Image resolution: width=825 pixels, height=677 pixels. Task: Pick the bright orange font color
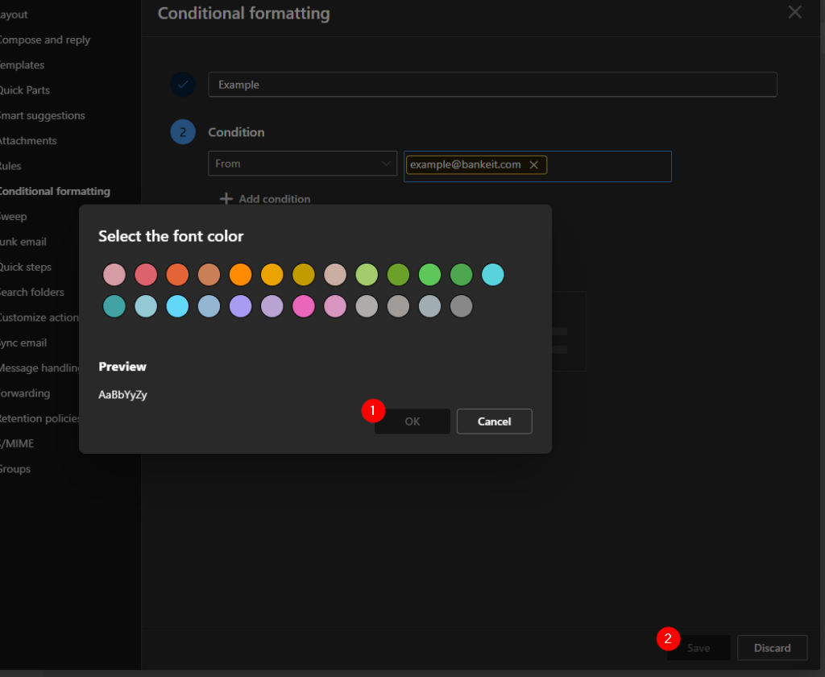coord(241,275)
